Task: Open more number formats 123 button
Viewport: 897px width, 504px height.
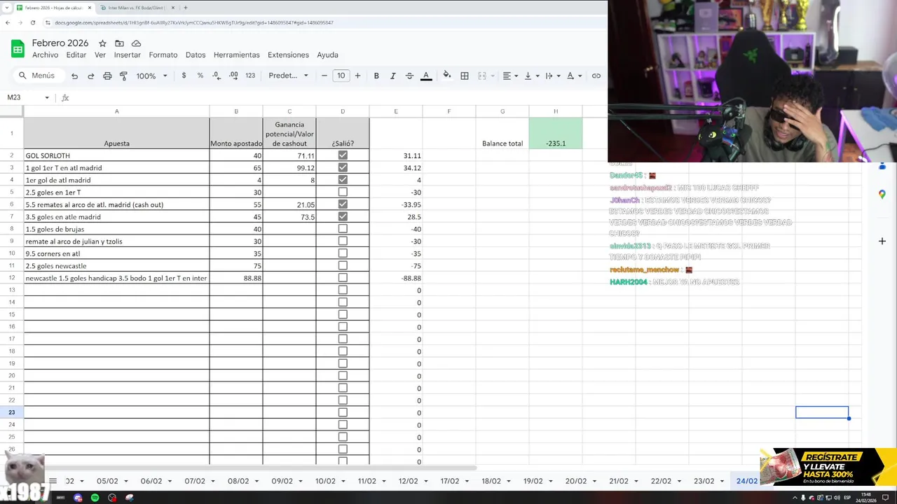Action: click(x=250, y=76)
